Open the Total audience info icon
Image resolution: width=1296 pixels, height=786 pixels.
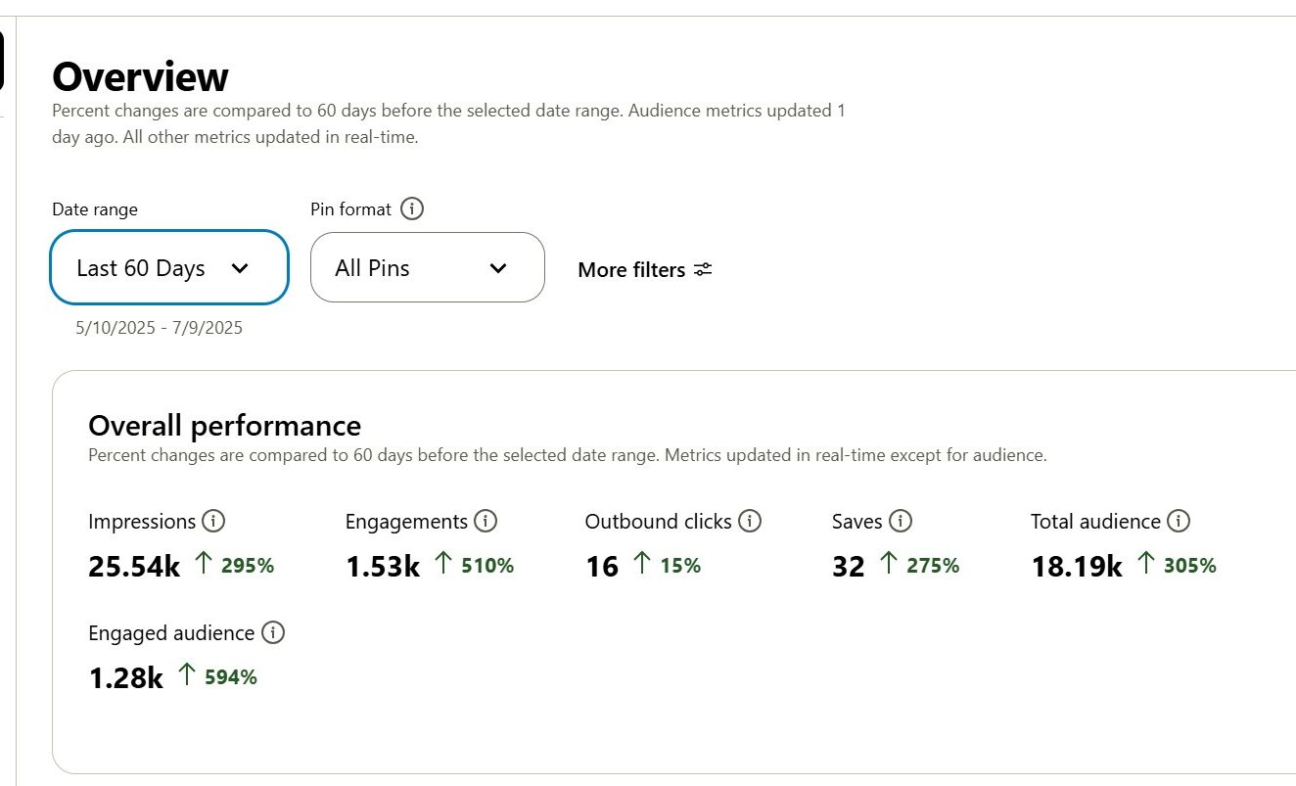pyautogui.click(x=1180, y=522)
